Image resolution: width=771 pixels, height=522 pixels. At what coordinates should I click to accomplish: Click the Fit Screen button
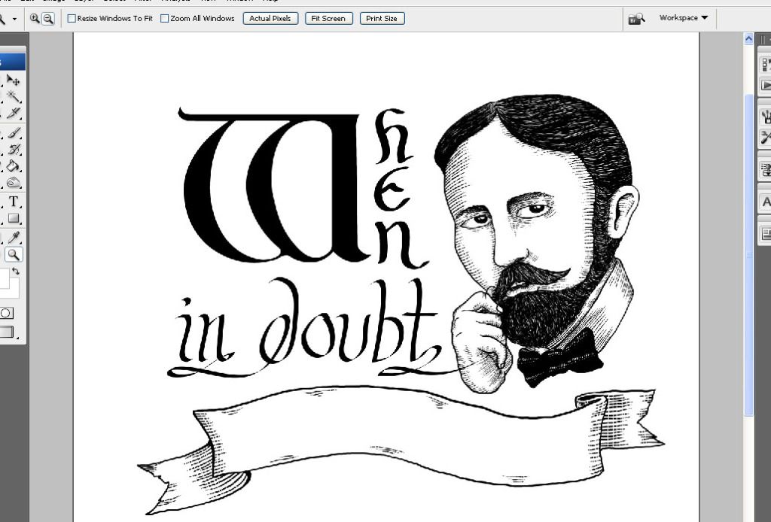pos(328,19)
